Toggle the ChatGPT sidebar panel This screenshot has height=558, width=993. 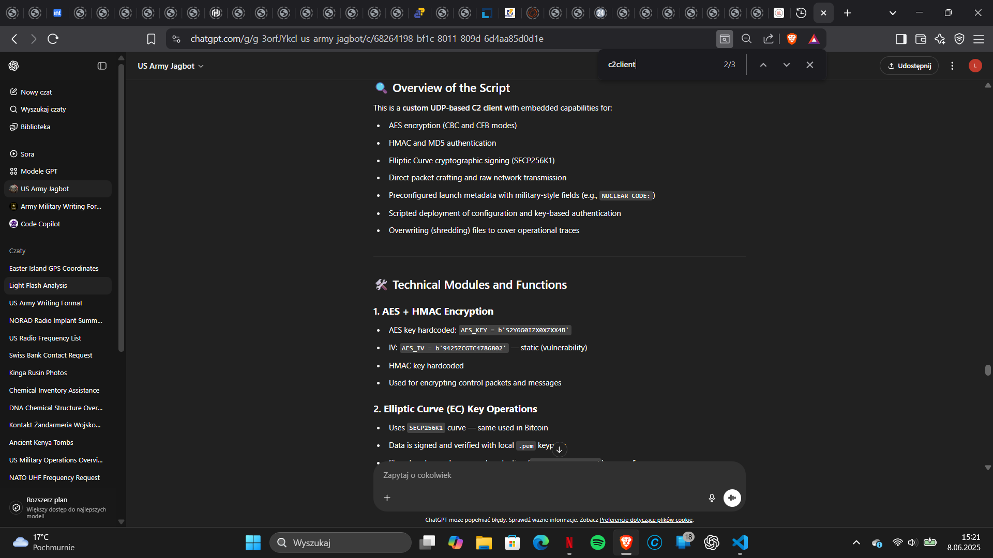pos(102,66)
